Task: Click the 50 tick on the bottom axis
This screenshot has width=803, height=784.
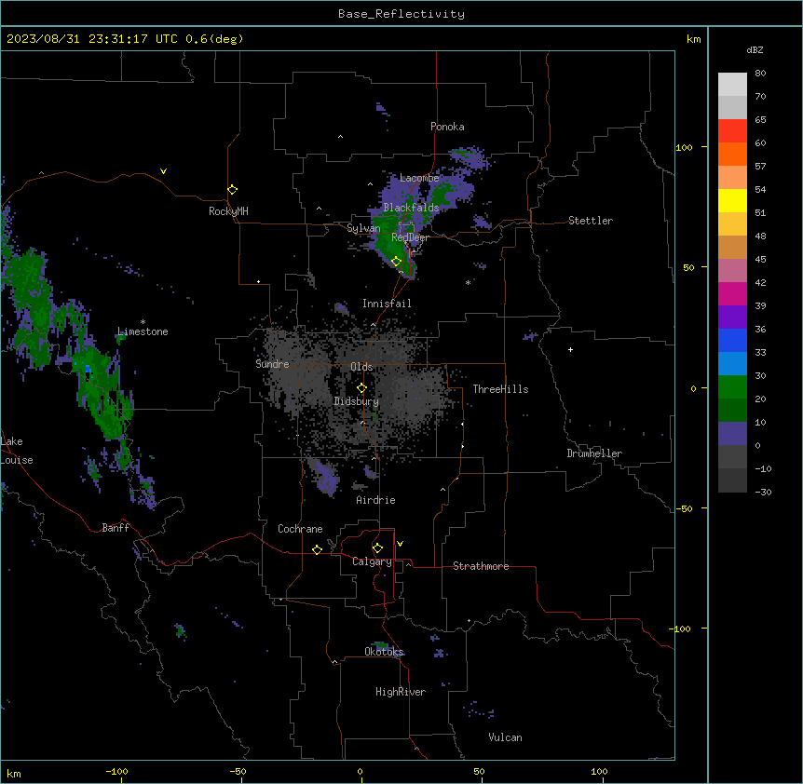Action: point(479,771)
